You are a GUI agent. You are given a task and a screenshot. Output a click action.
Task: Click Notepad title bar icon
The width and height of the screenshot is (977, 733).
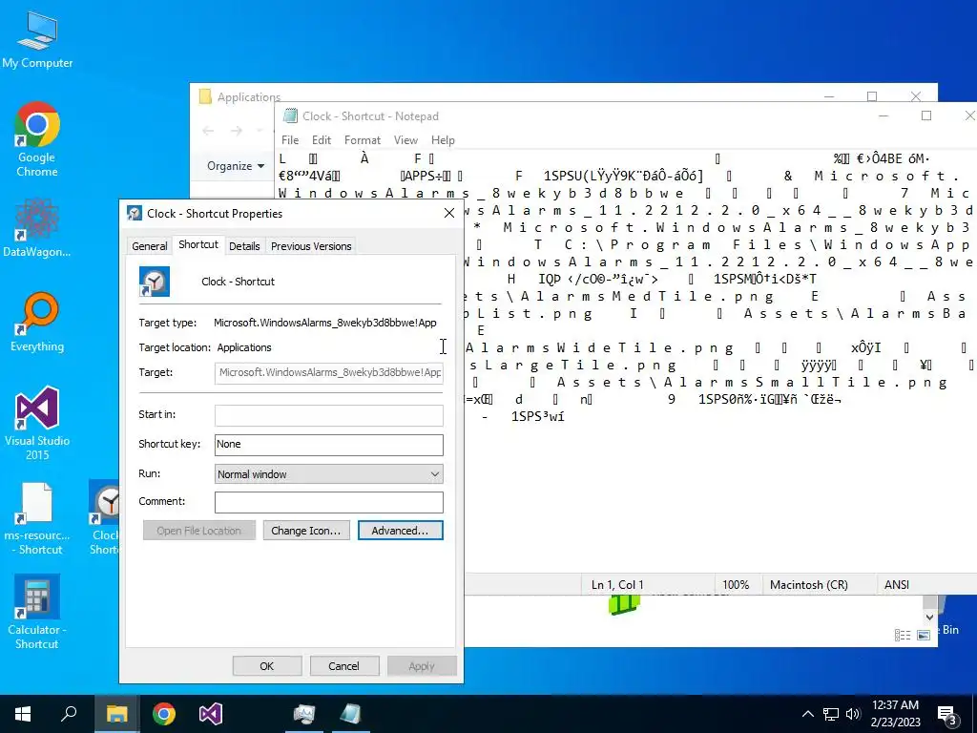[290, 115]
